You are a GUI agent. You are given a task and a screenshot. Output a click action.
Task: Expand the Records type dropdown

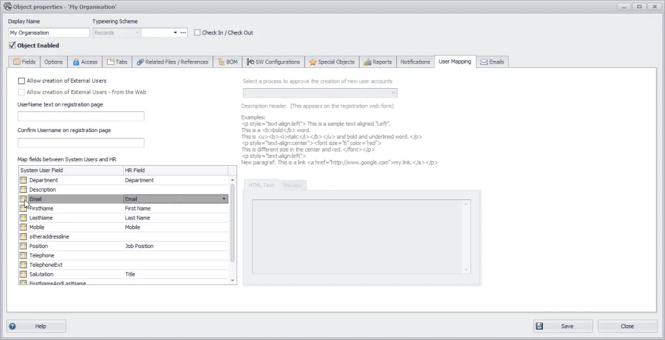(x=136, y=32)
